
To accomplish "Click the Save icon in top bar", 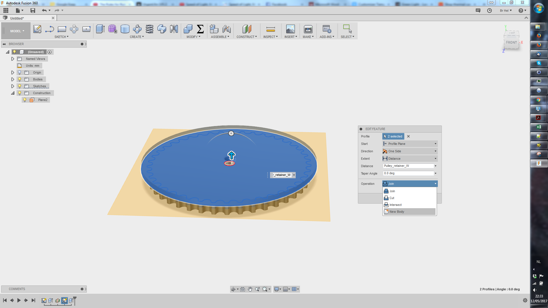I will [x=33, y=11].
